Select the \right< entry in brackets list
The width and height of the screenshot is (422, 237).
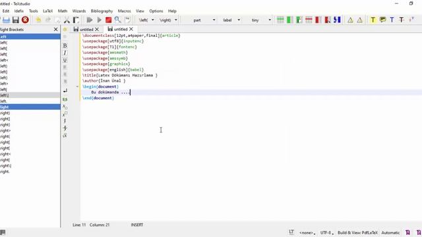(x=30, y=154)
